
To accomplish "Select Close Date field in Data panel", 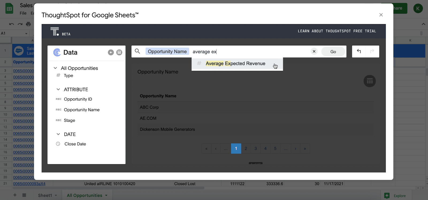I will [75, 144].
